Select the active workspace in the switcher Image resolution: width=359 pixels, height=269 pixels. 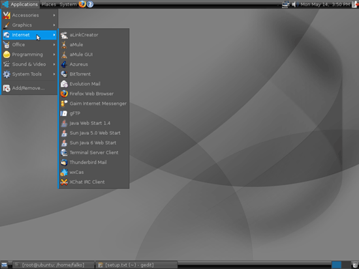[336, 265]
